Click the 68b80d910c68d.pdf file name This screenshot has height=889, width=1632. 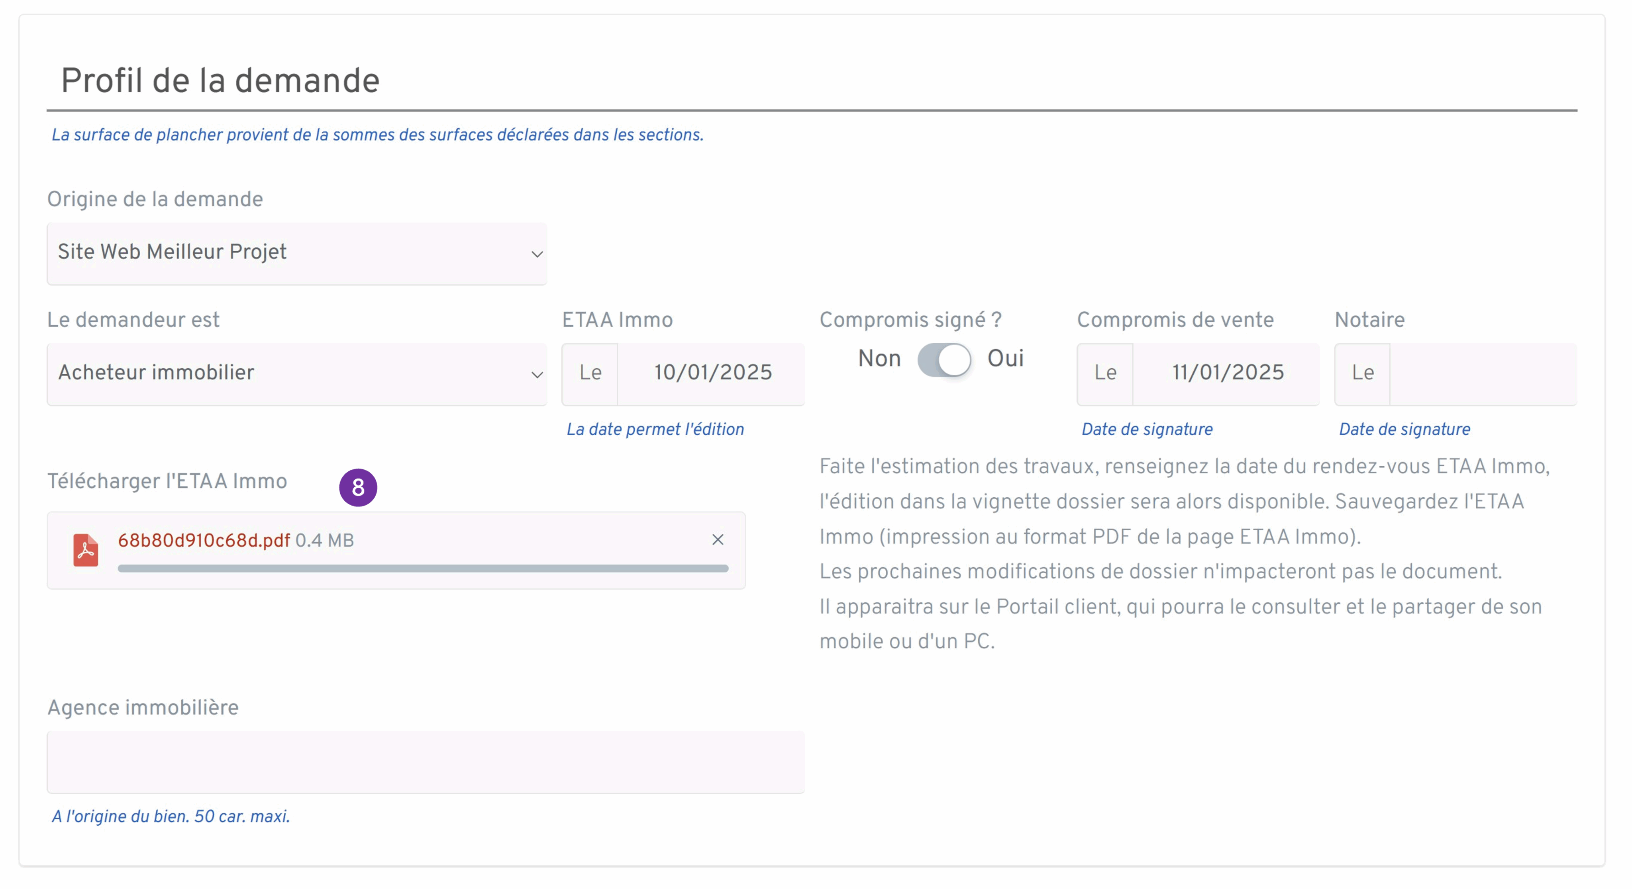coord(204,540)
